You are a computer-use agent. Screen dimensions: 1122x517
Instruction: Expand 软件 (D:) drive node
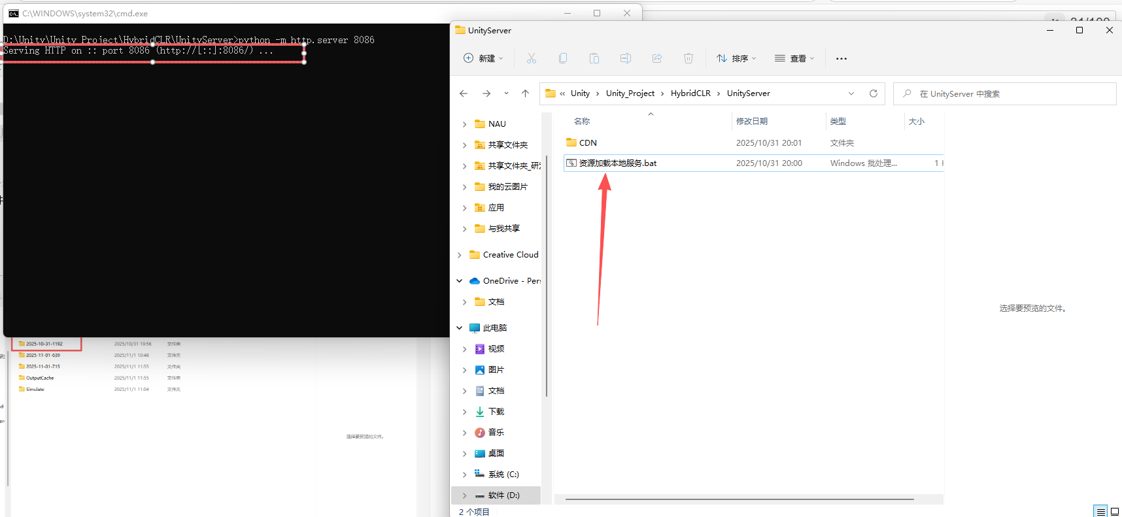tap(464, 495)
